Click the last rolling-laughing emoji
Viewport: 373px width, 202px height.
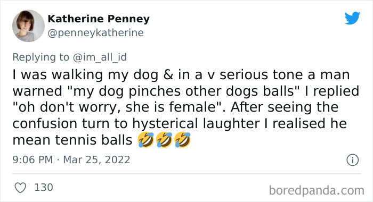coord(182,140)
